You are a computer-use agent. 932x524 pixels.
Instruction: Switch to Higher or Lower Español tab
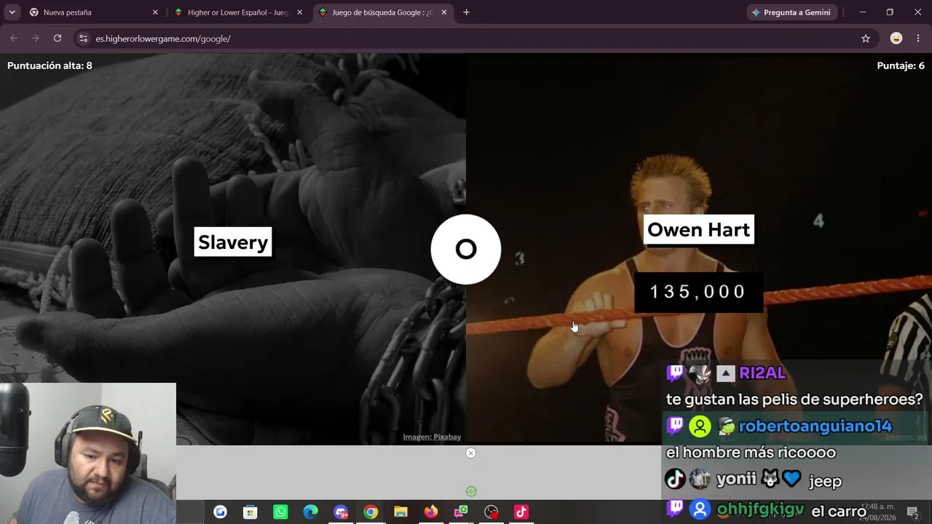click(239, 12)
